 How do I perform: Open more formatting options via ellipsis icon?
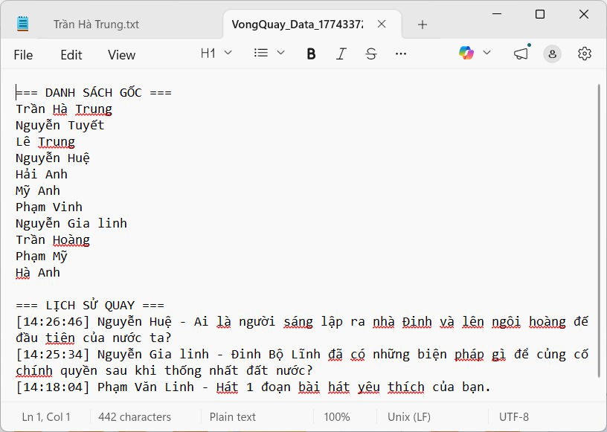[x=400, y=53]
